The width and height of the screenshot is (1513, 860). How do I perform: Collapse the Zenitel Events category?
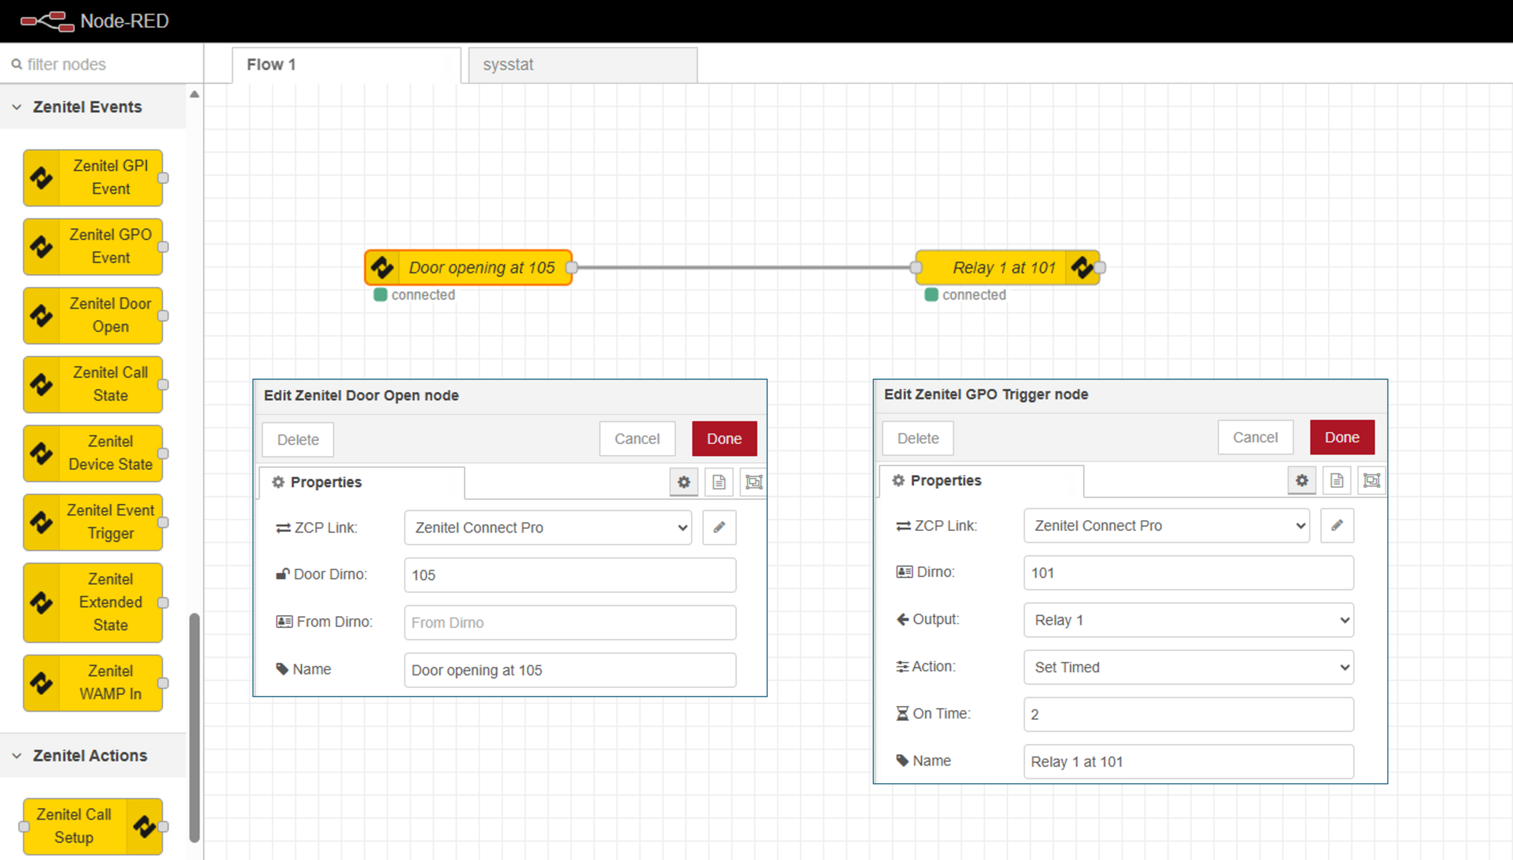click(x=17, y=107)
